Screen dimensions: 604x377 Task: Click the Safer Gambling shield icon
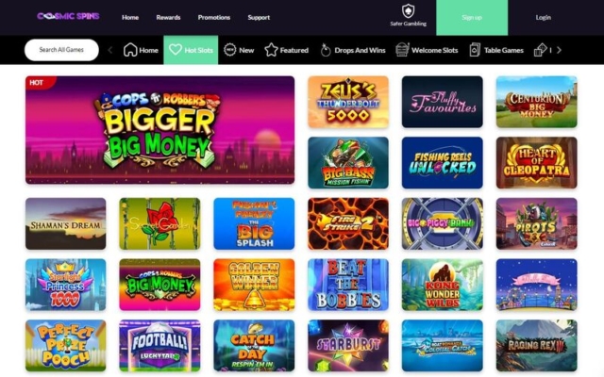[408, 11]
